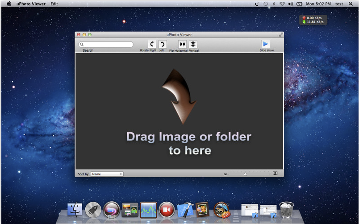Launch Xcode from the Dock
The width and height of the screenshot is (359, 224).
[185, 210]
